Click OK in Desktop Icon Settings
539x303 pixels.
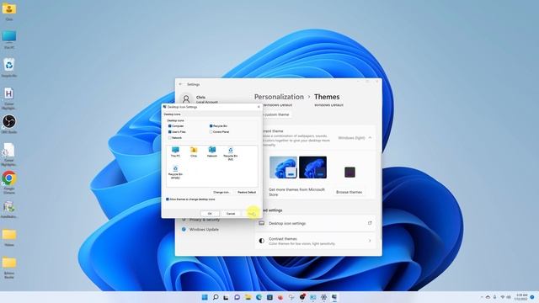pyautogui.click(x=210, y=214)
